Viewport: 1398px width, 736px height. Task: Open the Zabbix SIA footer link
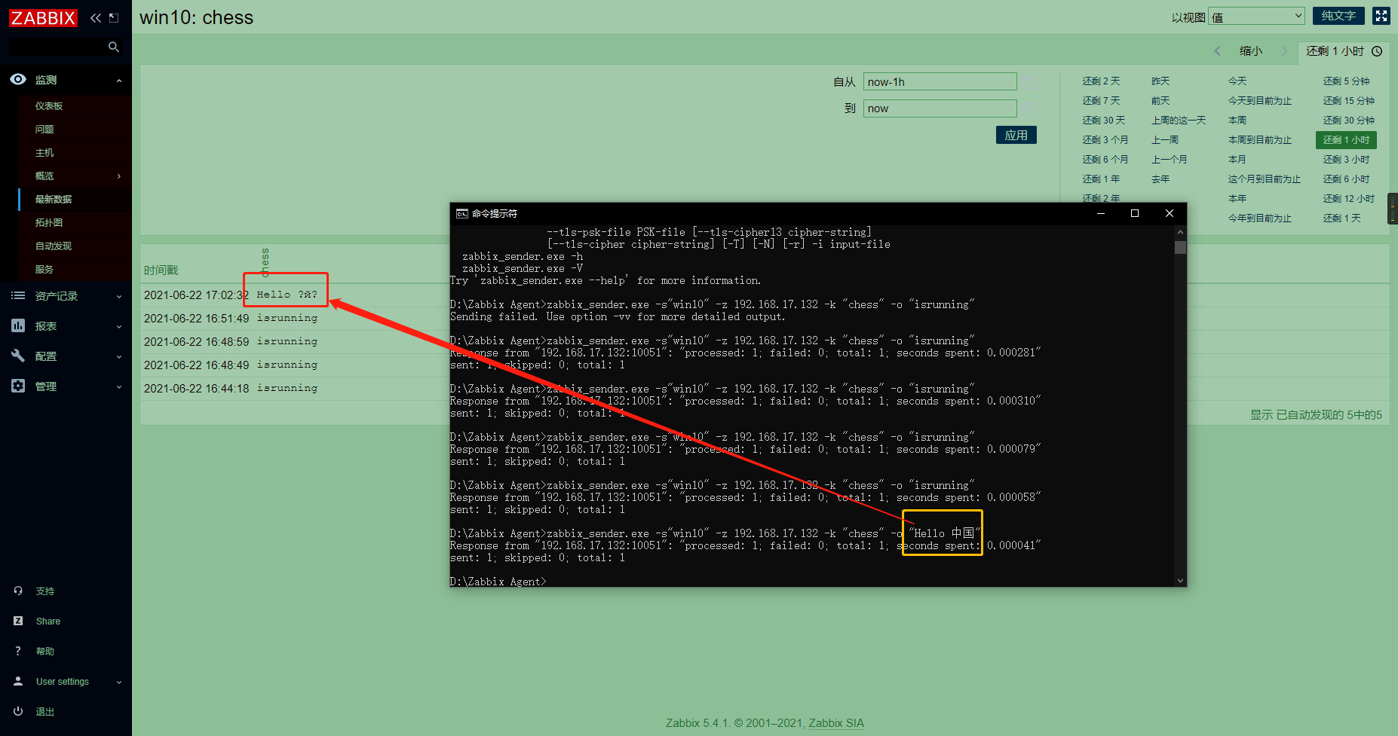tap(836, 723)
